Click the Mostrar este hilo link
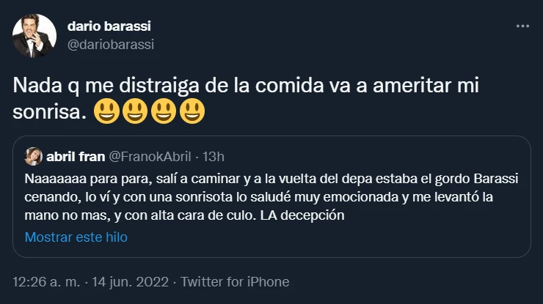This screenshot has width=543, height=304. [76, 237]
